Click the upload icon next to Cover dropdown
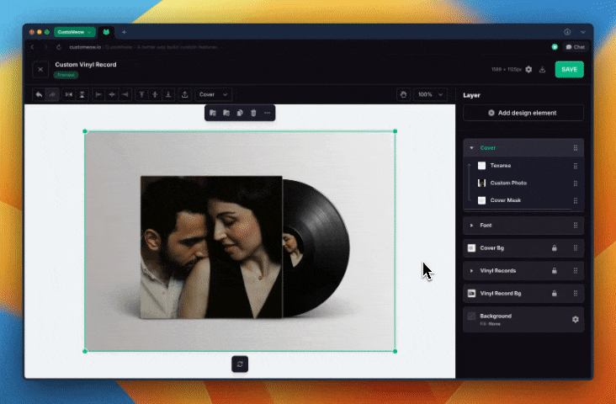 (184, 94)
